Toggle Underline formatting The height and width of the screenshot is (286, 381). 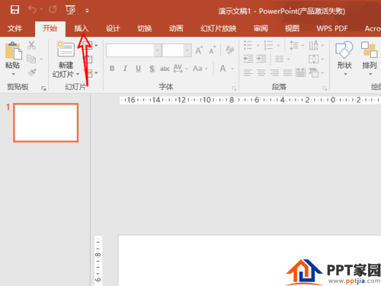pos(138,69)
